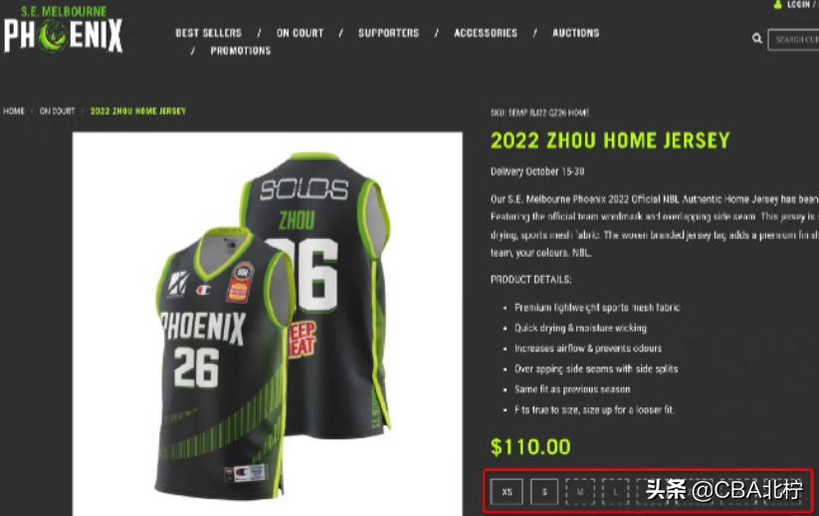This screenshot has height=516, width=819.
Task: Select size XS
Action: point(507,492)
